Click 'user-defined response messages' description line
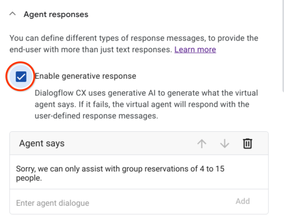This screenshot has width=284, height=223. click(96, 116)
